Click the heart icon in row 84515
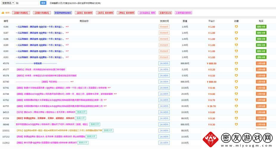 click(236, 112)
